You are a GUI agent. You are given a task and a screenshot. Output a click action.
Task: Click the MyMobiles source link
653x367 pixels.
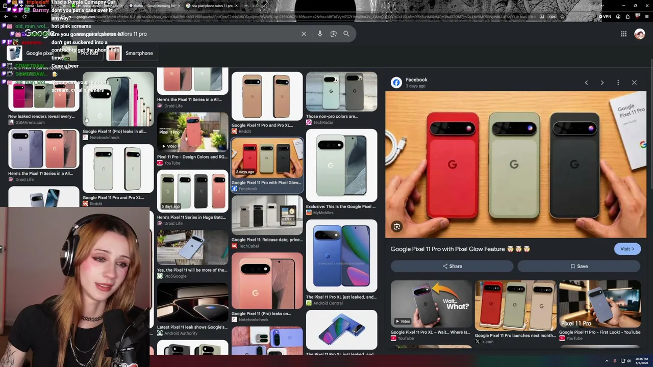pos(319,213)
